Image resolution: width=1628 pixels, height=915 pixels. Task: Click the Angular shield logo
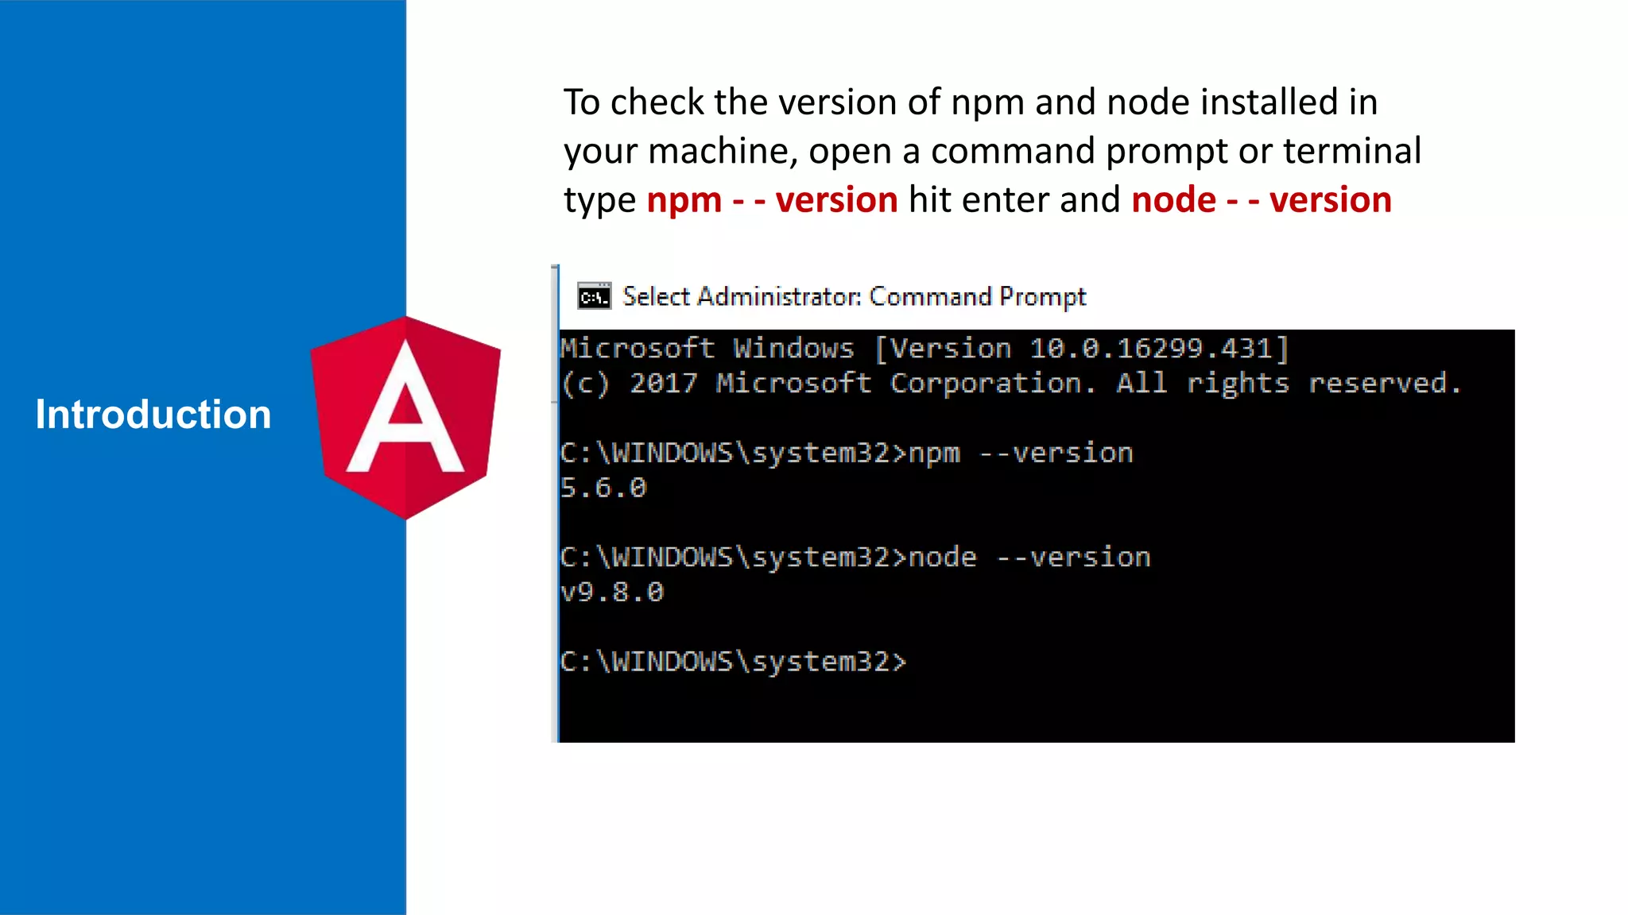tap(405, 417)
